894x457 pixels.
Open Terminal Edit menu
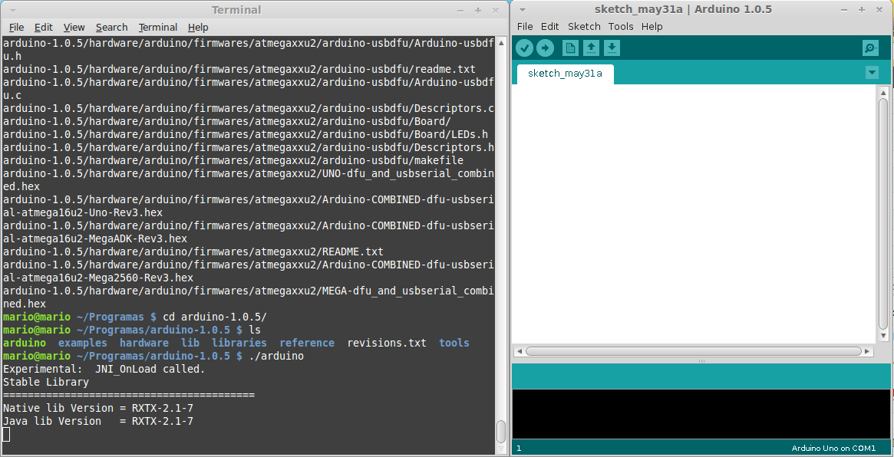coord(43,27)
